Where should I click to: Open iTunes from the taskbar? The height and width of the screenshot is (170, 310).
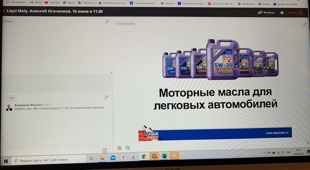coord(174,156)
